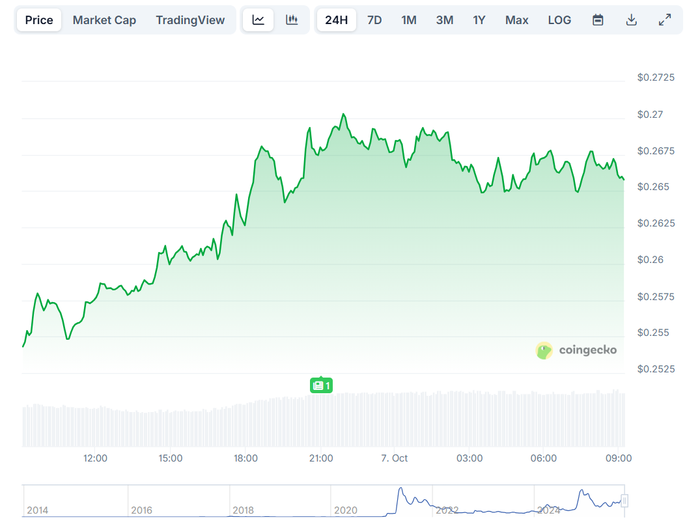Switch to the Market Cap tab
Screen dimensions: 687x526
point(104,20)
